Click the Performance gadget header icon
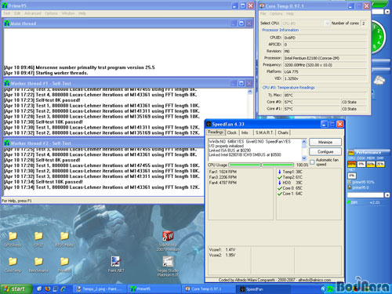The height and width of the screenshot is (294, 392). (351, 152)
